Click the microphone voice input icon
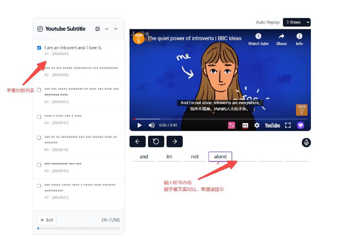 pos(306,142)
